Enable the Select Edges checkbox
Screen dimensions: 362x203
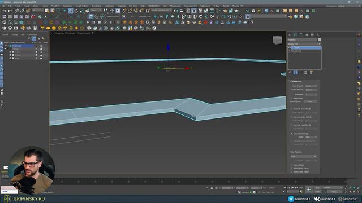pyautogui.click(x=292, y=165)
